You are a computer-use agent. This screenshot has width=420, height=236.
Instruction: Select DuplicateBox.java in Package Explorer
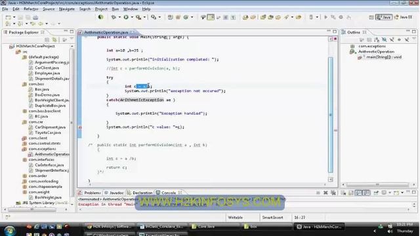pos(50,106)
